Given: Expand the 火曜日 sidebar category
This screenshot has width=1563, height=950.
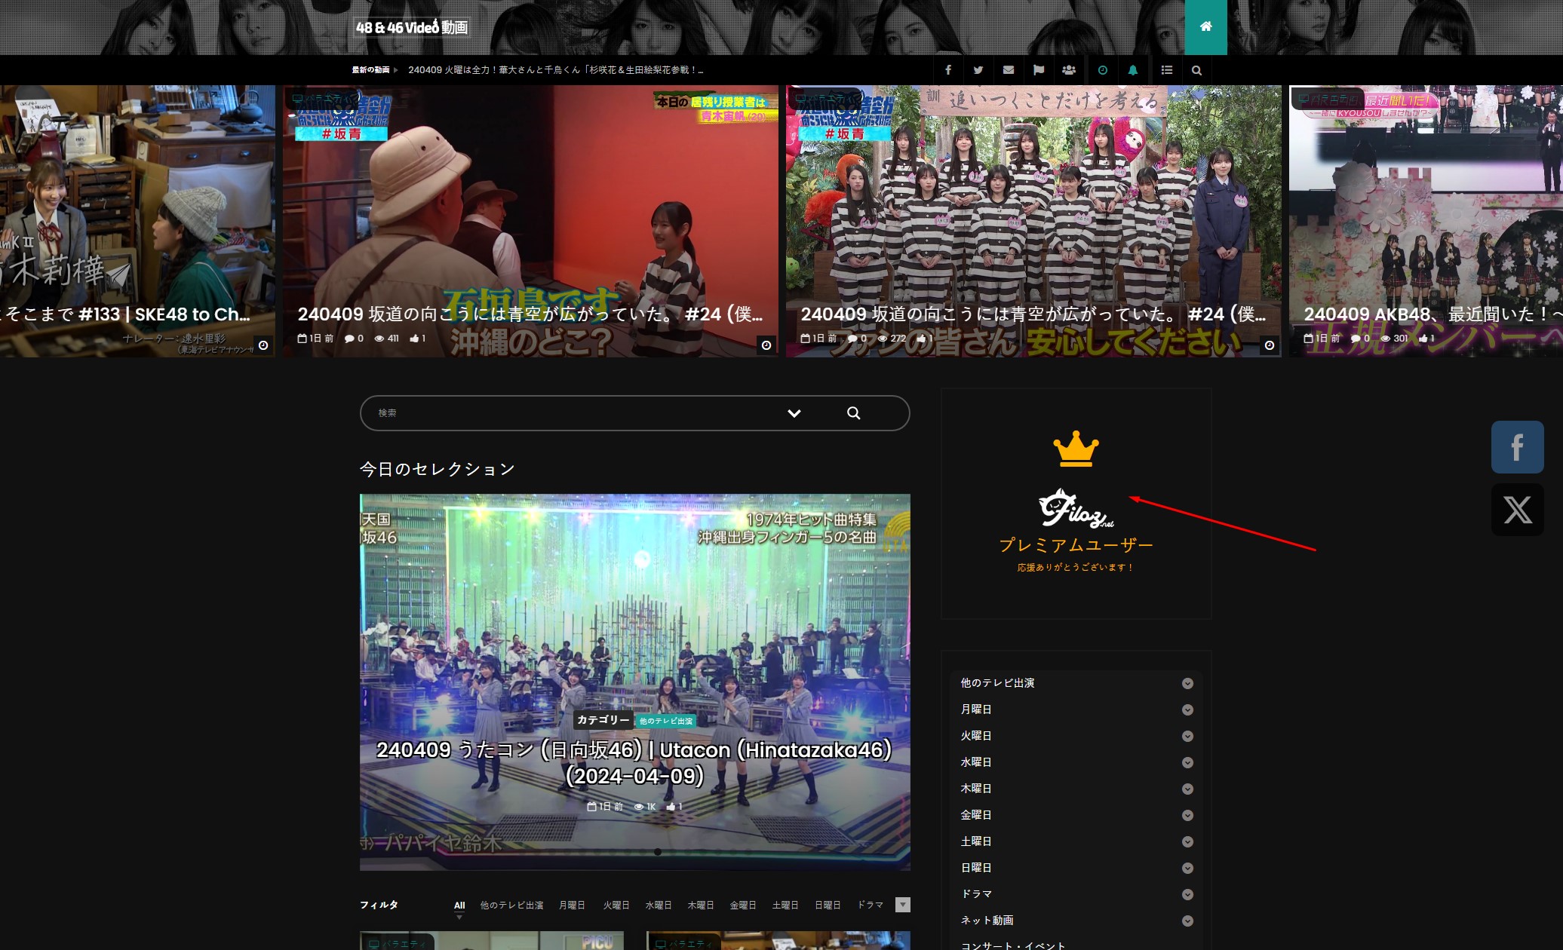Looking at the screenshot, I should [x=1187, y=736].
